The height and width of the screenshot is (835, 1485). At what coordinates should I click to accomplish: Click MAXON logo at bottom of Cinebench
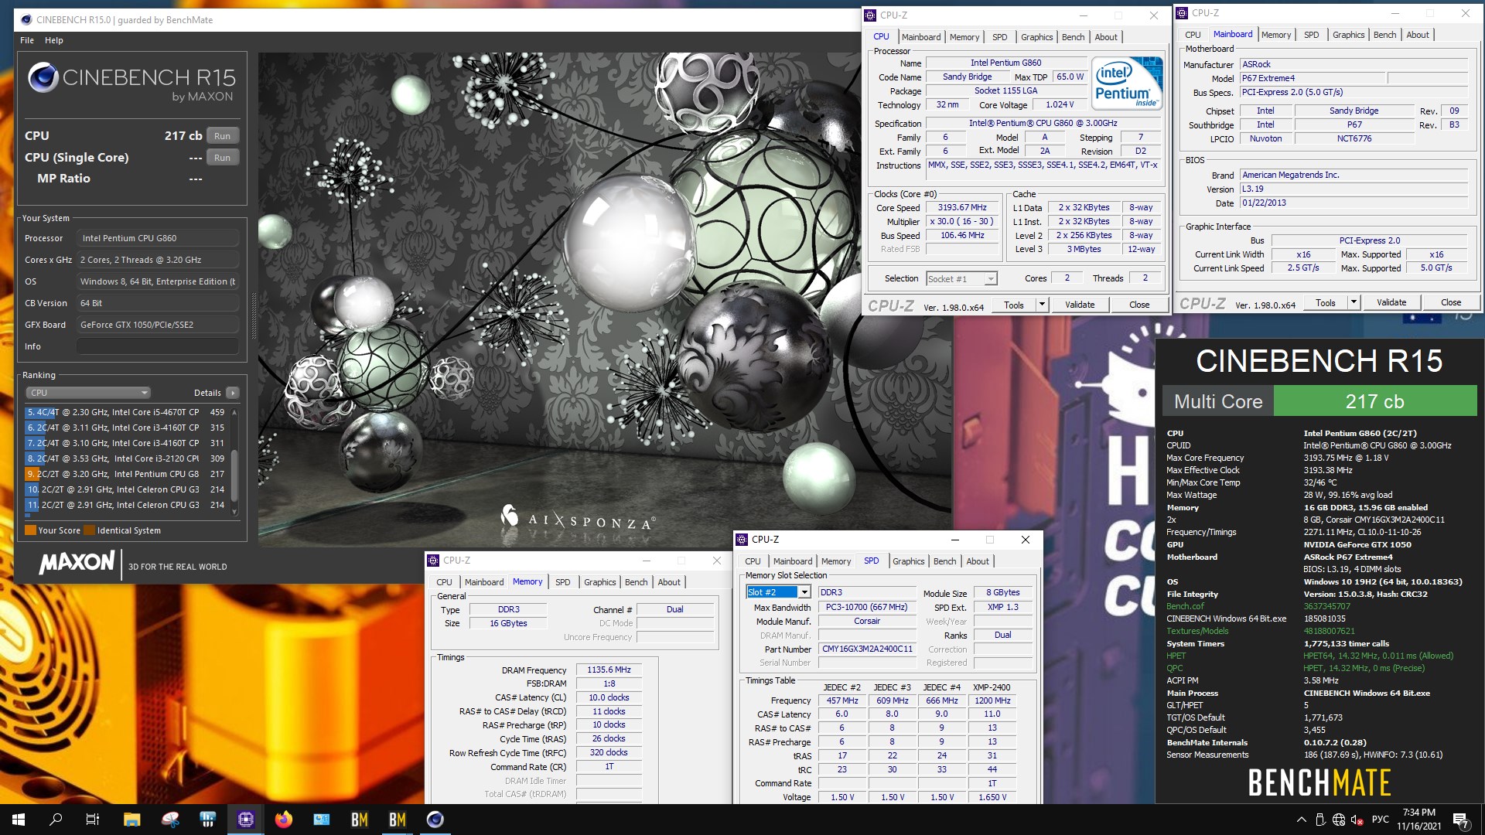point(77,562)
